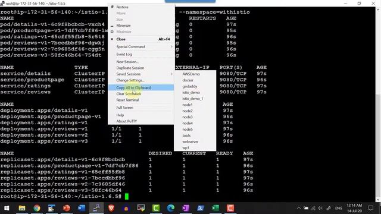Open PowerShell from the taskbar
The width and height of the screenshot is (381, 214).
pos(201,208)
